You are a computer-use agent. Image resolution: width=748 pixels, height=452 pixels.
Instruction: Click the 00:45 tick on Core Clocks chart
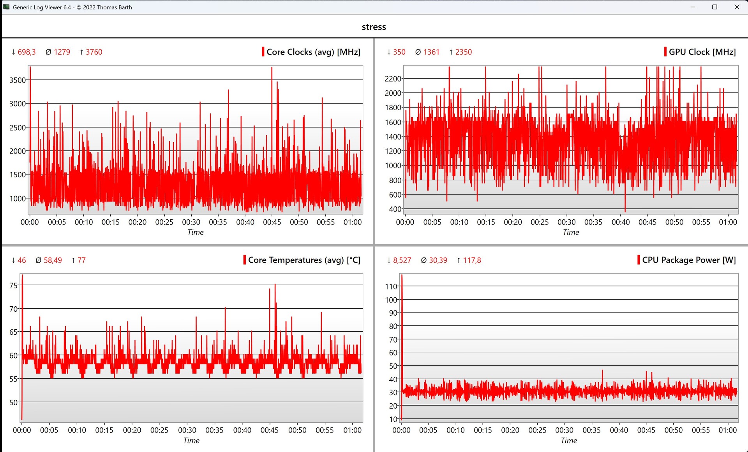coord(272,222)
